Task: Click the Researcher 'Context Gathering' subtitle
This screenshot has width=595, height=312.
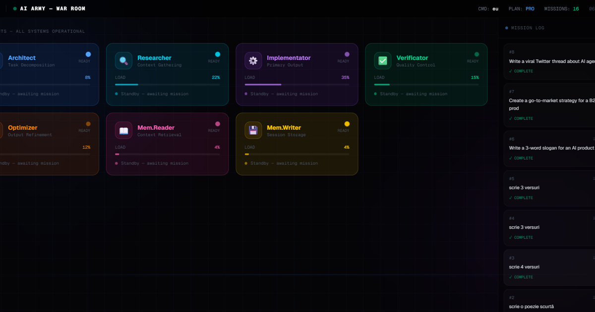Action: [159, 65]
